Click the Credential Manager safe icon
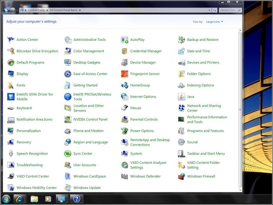Image resolution: width=273 pixels, height=205 pixels. pyautogui.click(x=125, y=51)
